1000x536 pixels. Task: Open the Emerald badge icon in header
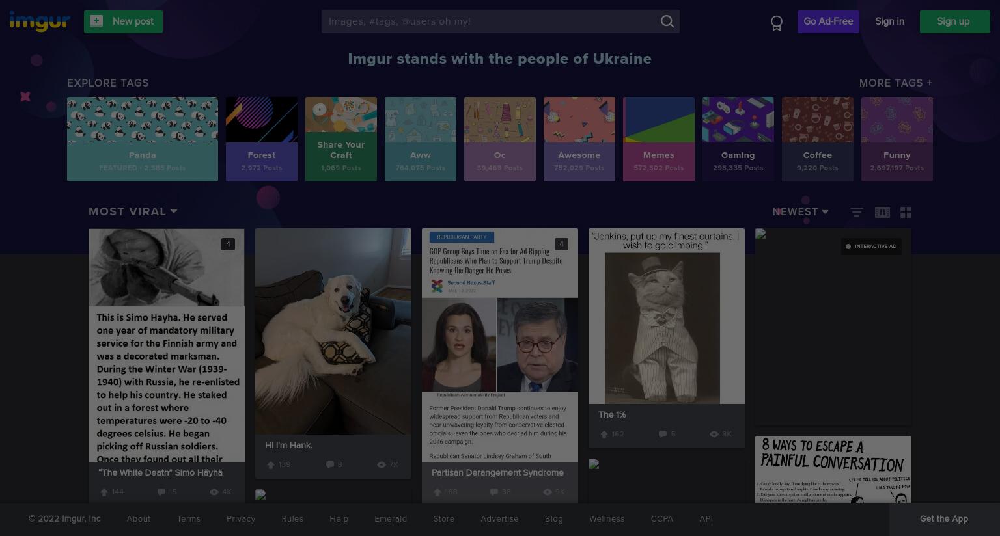pos(776,23)
